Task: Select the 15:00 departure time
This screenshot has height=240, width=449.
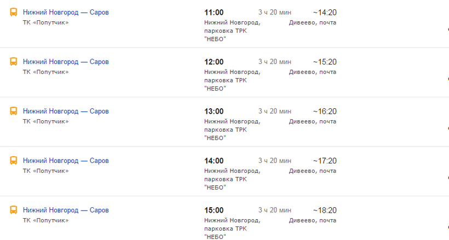Action: click(x=214, y=210)
